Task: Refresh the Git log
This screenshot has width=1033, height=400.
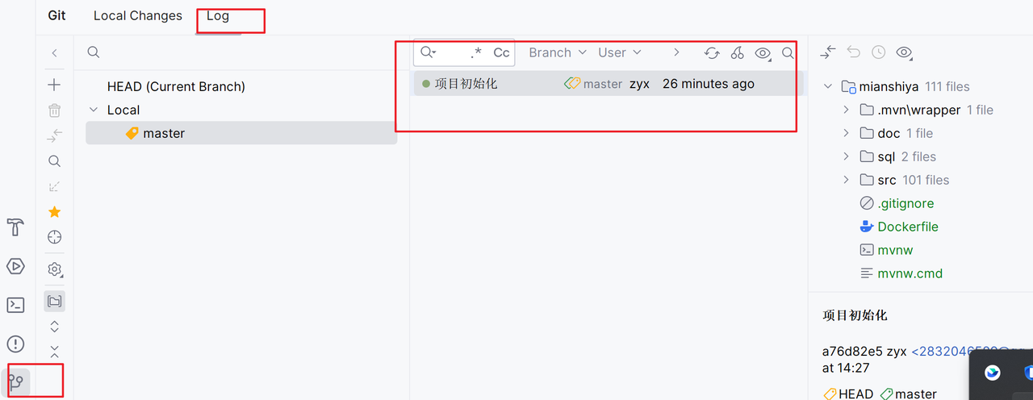Action: tap(712, 53)
